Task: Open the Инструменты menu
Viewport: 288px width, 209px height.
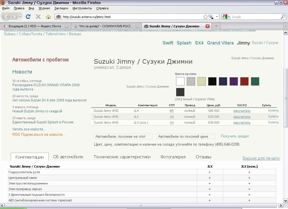Action: [82, 8]
